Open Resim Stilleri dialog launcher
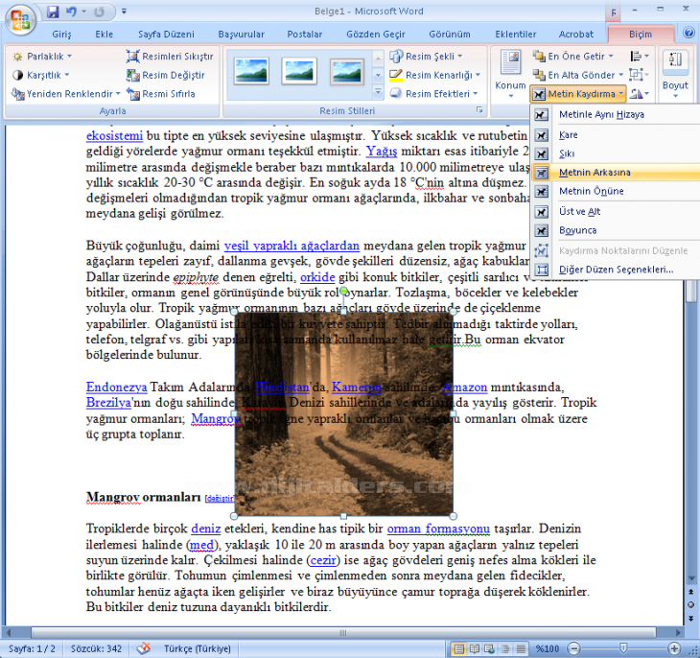The height and width of the screenshot is (658, 700). pos(479,110)
